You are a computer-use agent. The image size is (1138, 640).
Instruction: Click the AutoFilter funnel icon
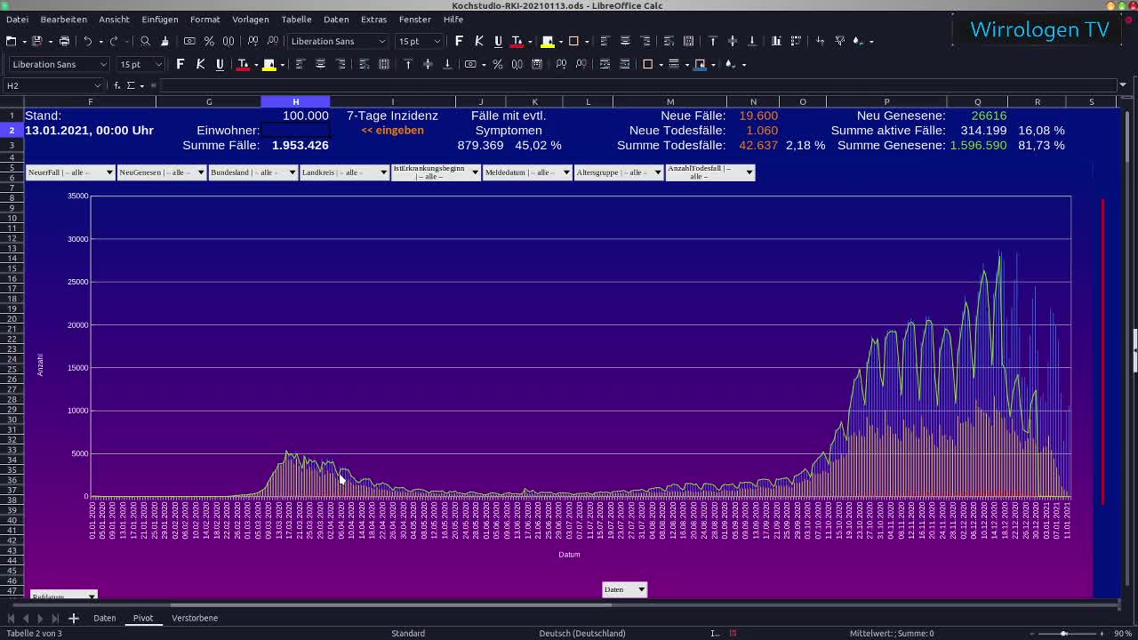[840, 41]
